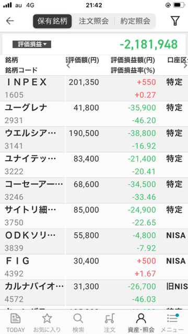Open the メニュー list icon
The height and width of the screenshot is (334, 188).
(x=172, y=319)
